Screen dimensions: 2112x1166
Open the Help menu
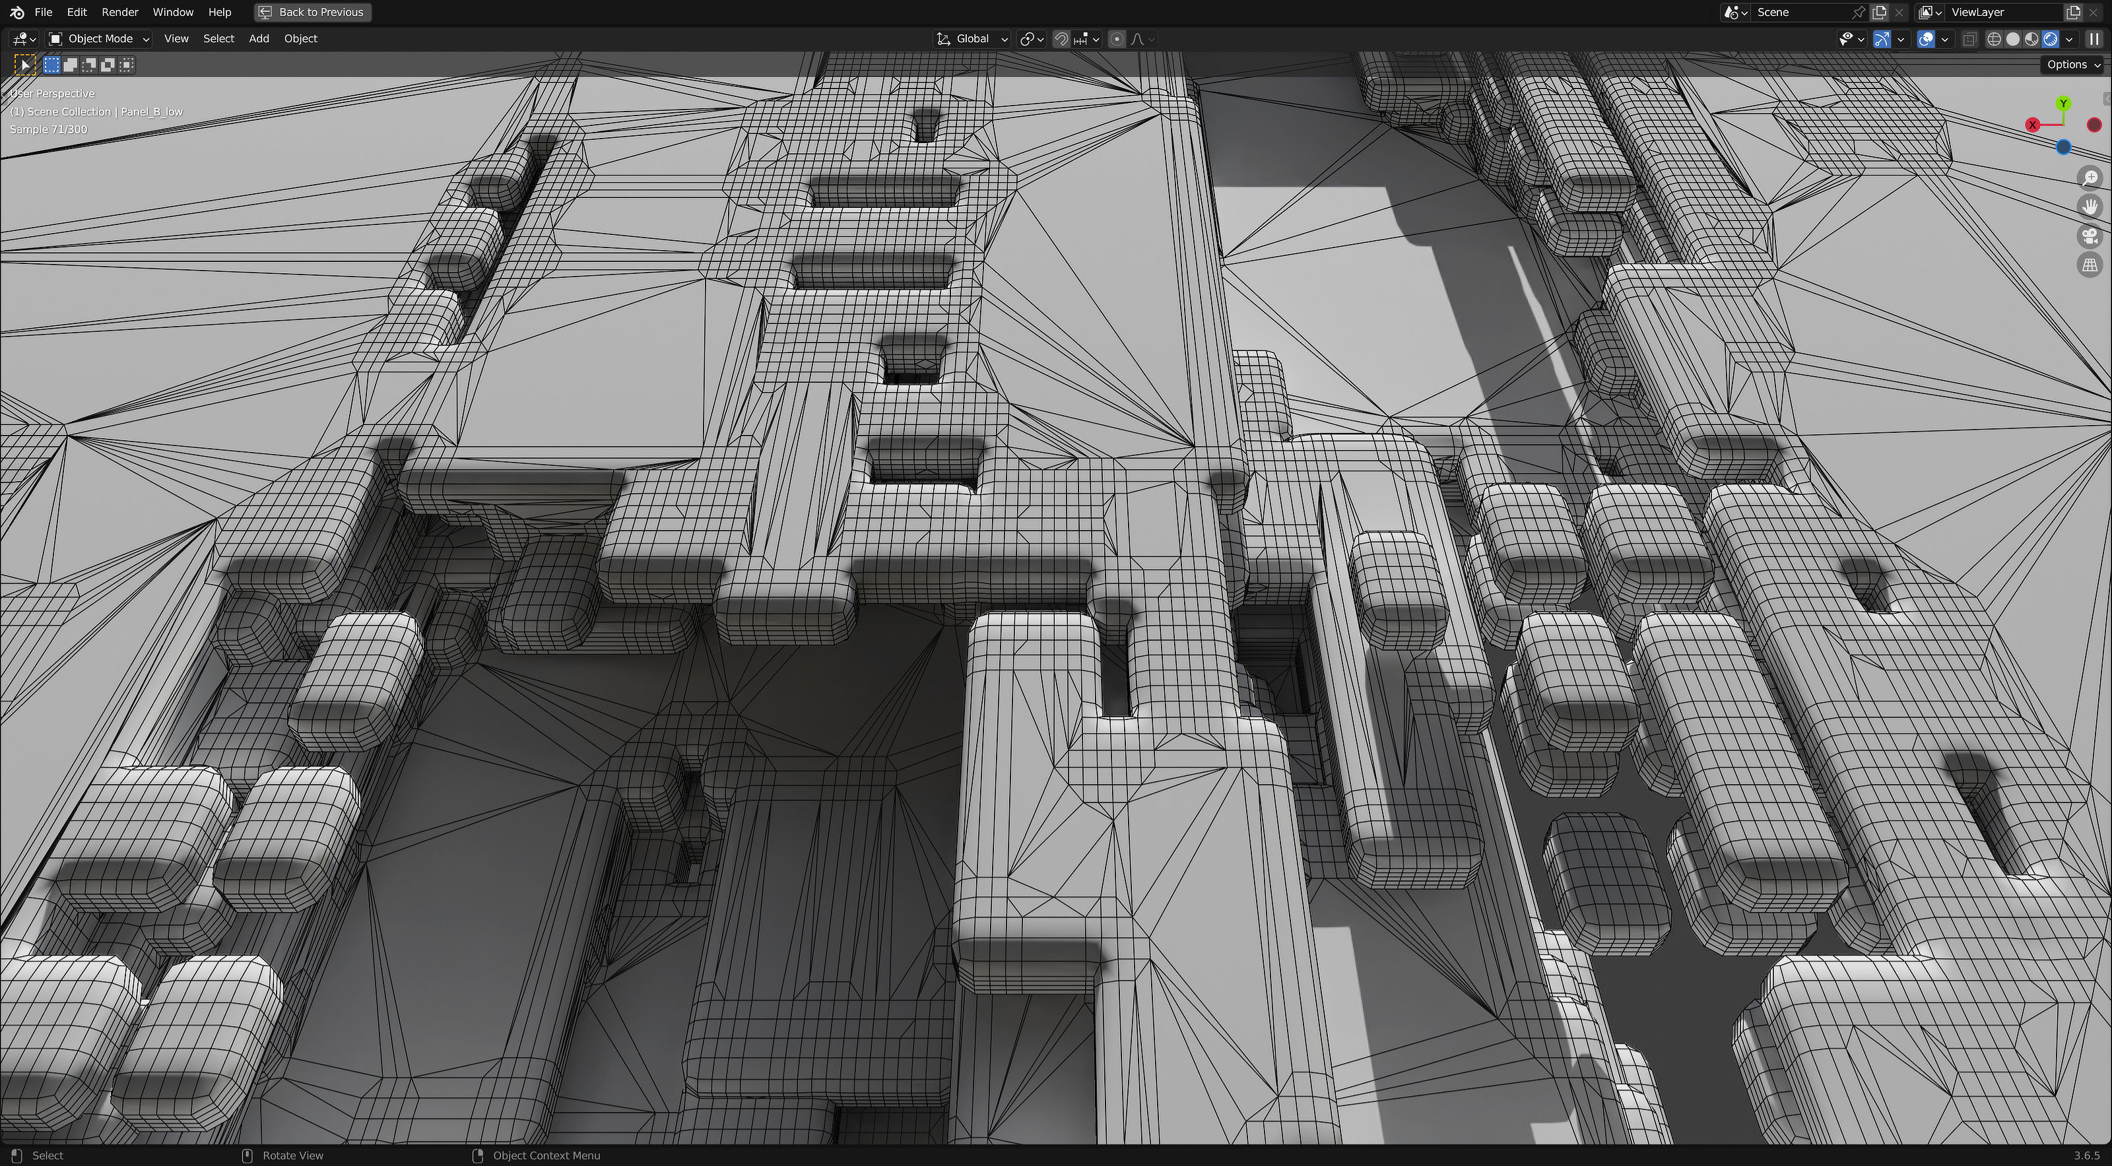pyautogui.click(x=219, y=13)
